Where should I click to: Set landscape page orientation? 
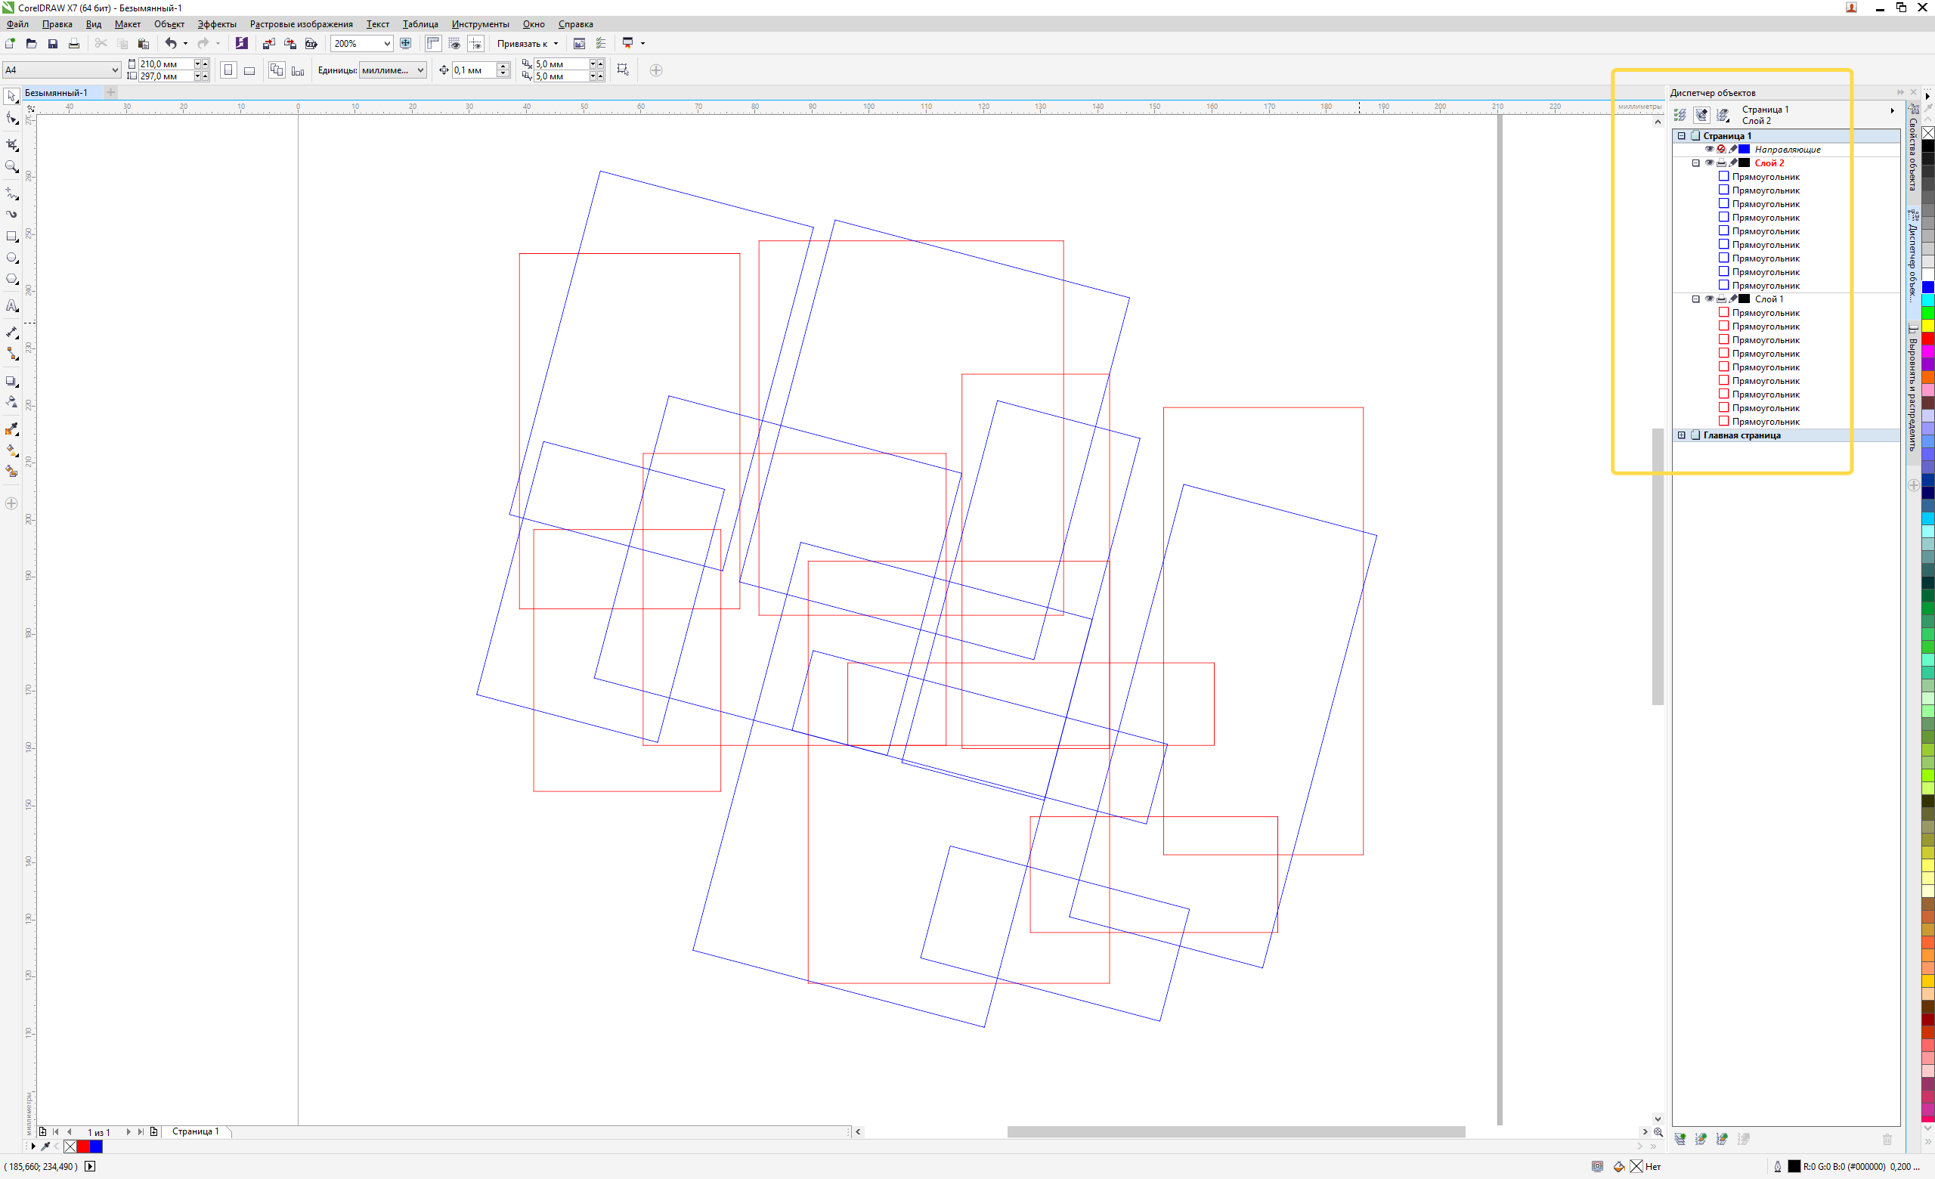pos(249,70)
